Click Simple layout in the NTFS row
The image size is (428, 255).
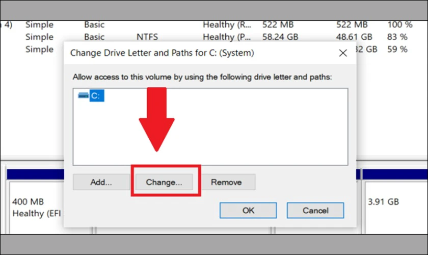pyautogui.click(x=39, y=37)
